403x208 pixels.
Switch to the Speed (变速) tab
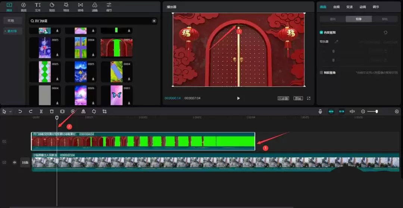tap(349, 7)
